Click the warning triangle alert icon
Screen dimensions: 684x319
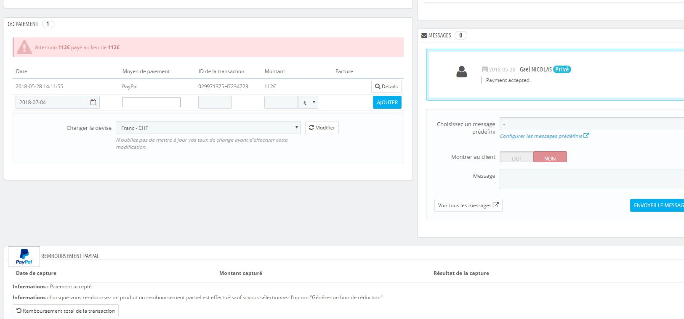24,47
